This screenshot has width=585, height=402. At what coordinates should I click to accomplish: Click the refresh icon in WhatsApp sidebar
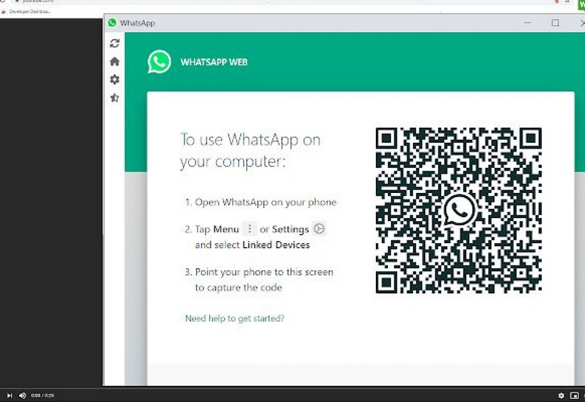pyautogui.click(x=114, y=43)
